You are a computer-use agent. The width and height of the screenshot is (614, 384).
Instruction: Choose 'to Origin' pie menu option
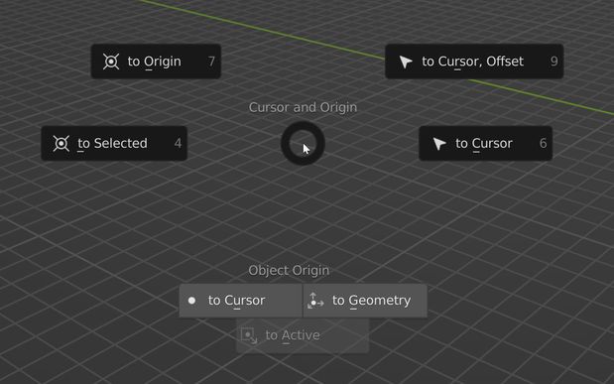[157, 62]
